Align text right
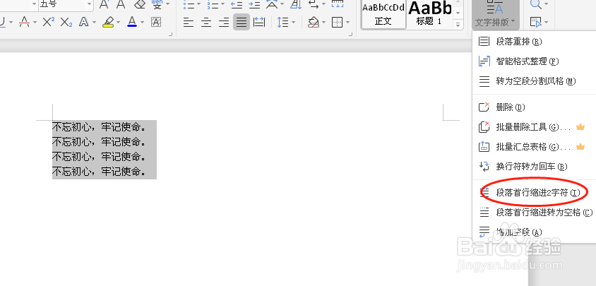Screen dimensions: 596x286 (223, 23)
